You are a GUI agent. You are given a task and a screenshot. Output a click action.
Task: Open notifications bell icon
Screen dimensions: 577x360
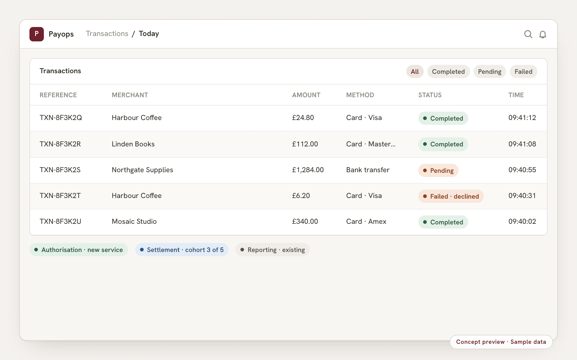coord(542,34)
